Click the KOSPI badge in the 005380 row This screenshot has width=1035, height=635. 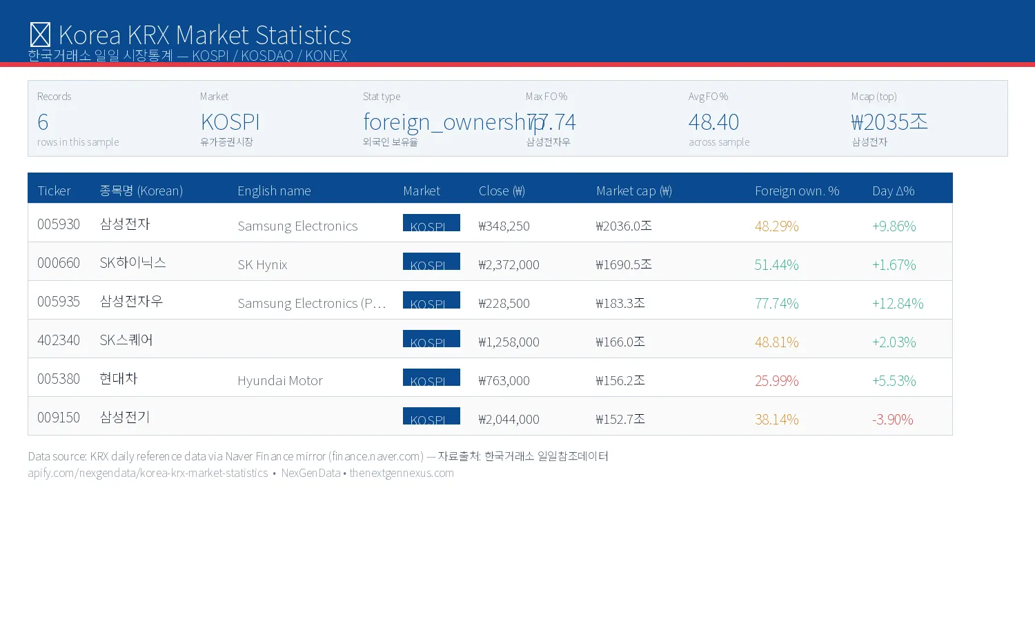pyautogui.click(x=431, y=378)
